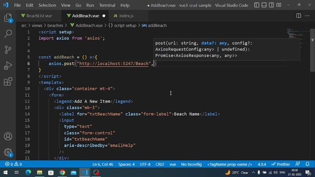This screenshot has height=177, width=315.
Task: Click 'emailHelp' attribute value
Action: pyautogui.click(x=122, y=146)
